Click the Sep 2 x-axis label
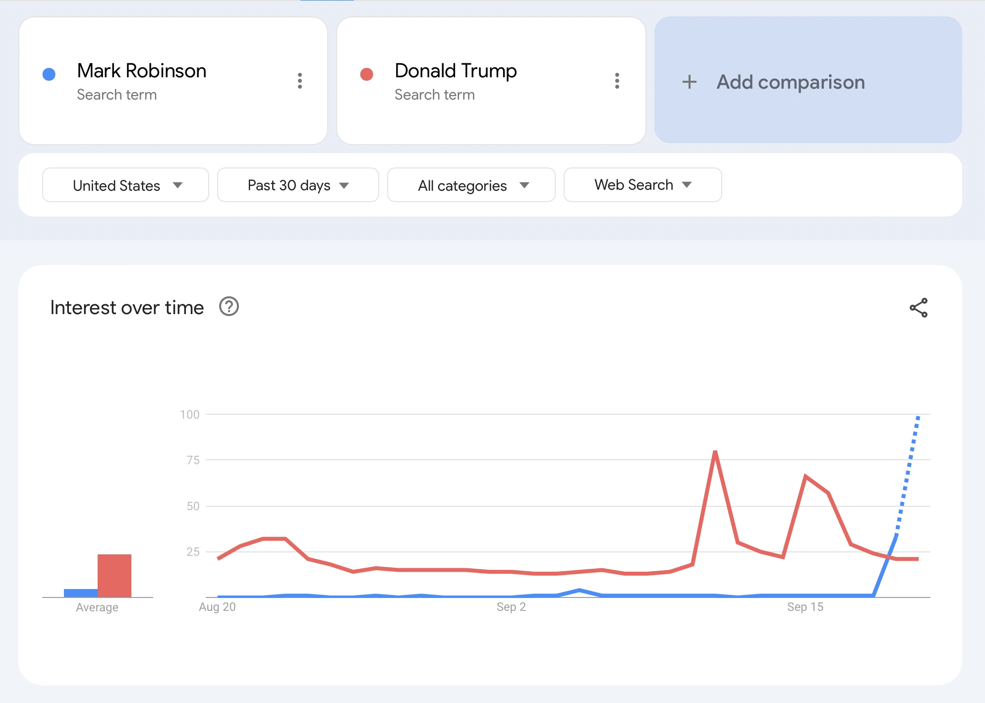Viewport: 985px width, 703px height. (511, 607)
